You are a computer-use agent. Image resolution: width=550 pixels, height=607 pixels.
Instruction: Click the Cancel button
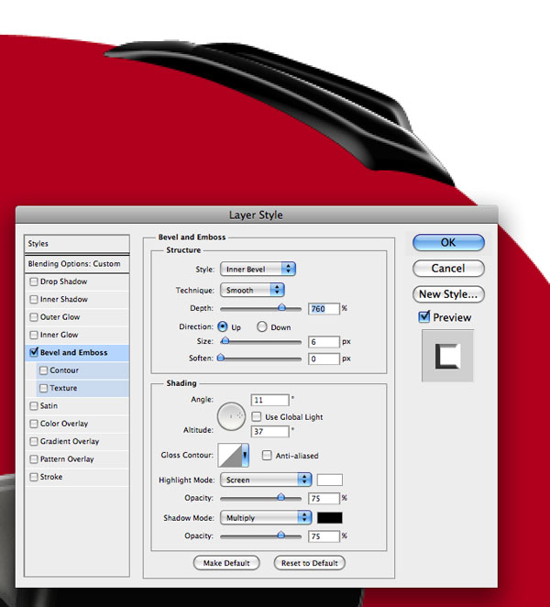(x=448, y=269)
